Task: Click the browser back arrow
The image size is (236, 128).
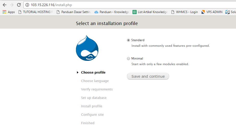Action: [4, 5]
